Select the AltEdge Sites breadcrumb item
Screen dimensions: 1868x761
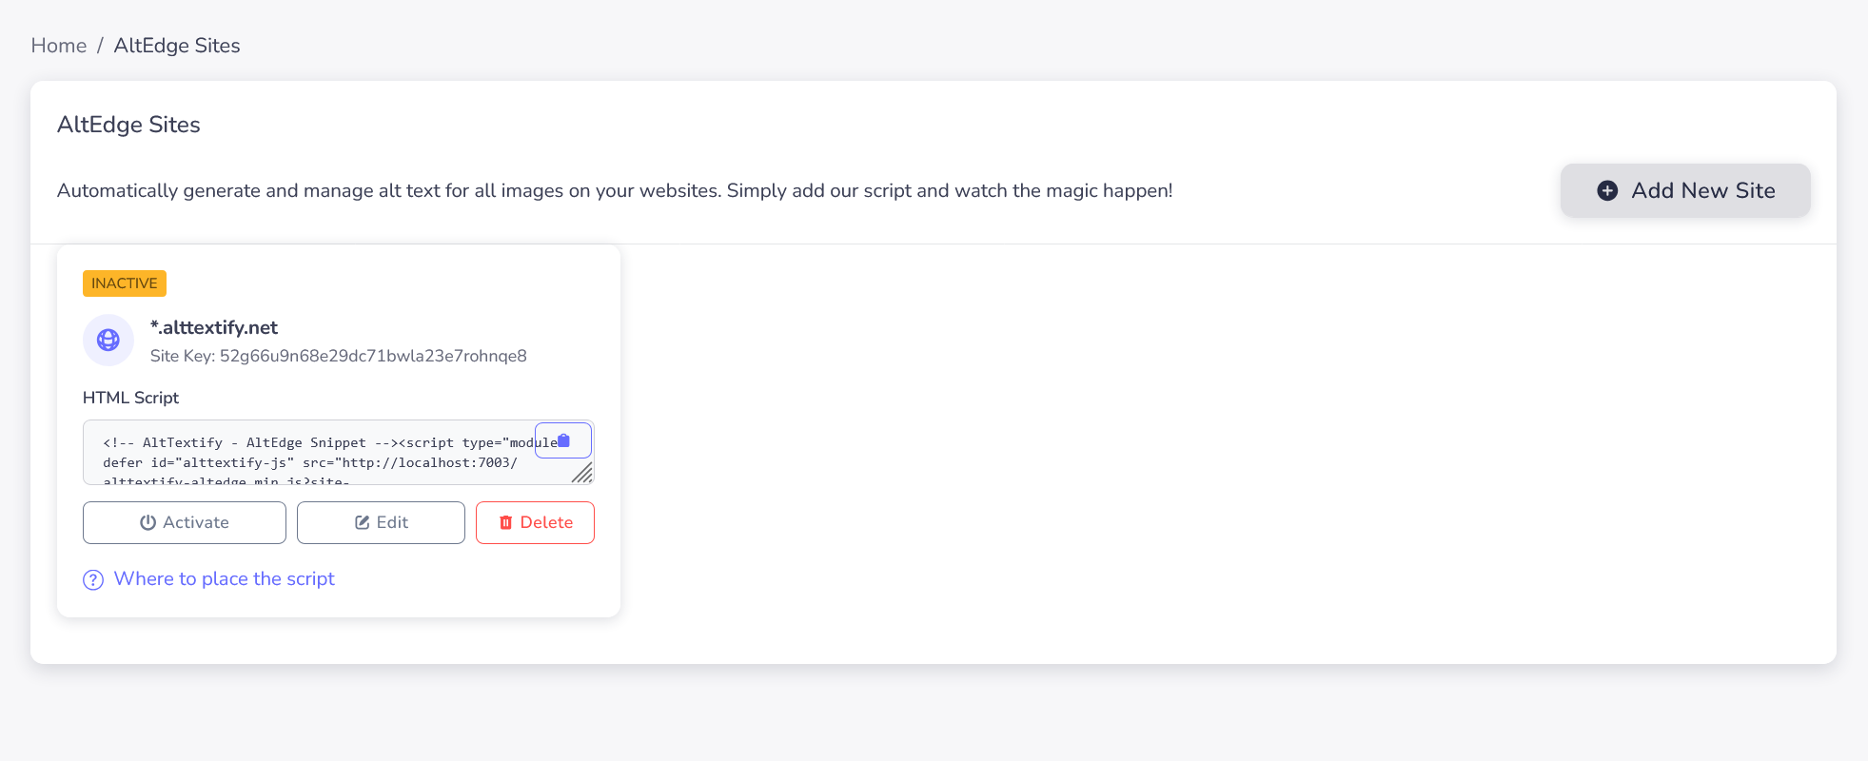tap(176, 45)
